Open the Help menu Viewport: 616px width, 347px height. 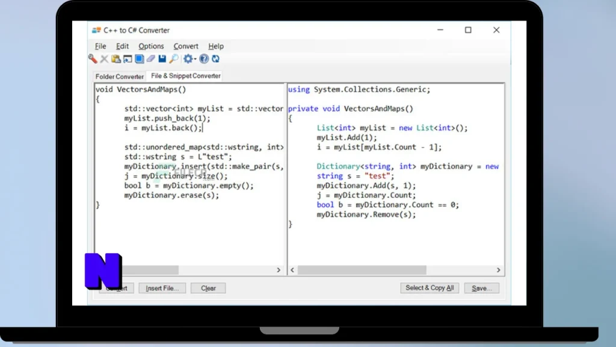click(x=216, y=46)
